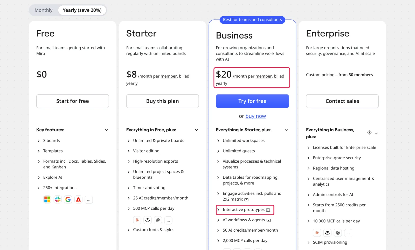Screen dimensions: 415x250
Task: Collapse the Everything in Free, plus section
Action: [197, 130]
